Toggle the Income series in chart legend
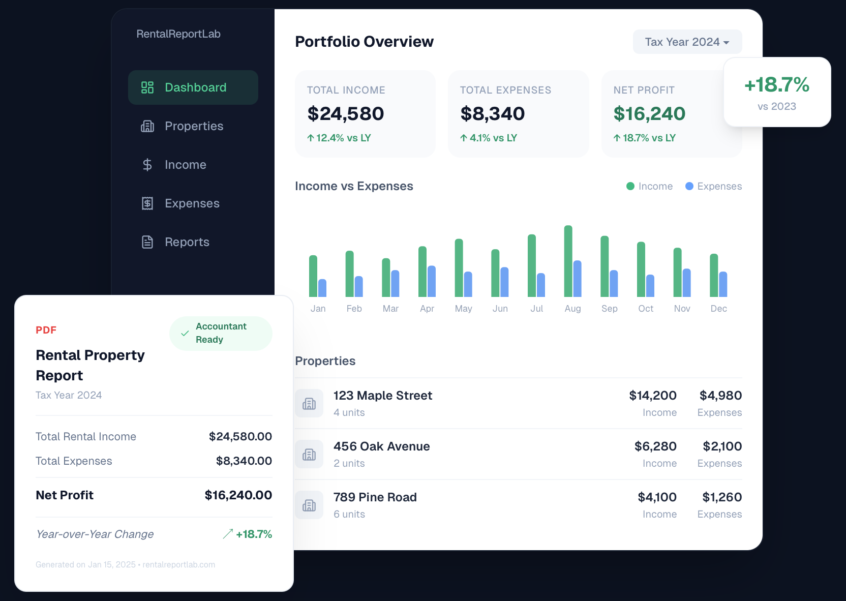Image resolution: width=846 pixels, height=601 pixels. (649, 186)
